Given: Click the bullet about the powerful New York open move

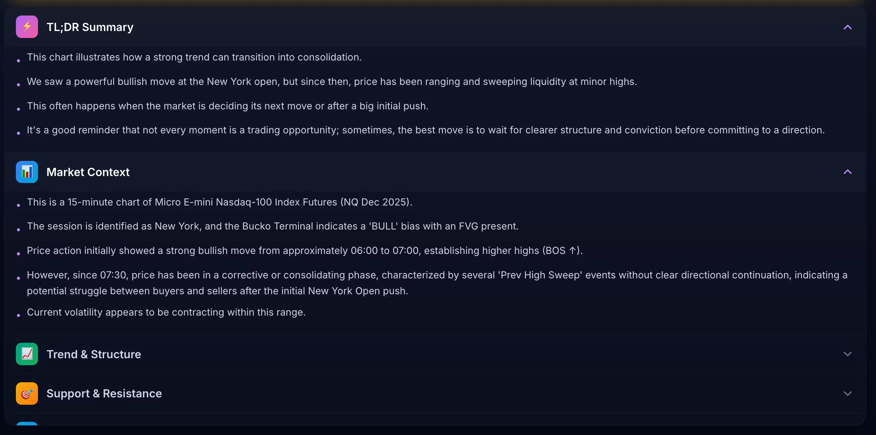Looking at the screenshot, I should click(332, 82).
